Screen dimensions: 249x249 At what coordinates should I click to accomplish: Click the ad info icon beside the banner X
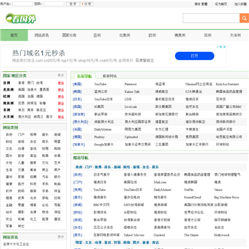219,47
